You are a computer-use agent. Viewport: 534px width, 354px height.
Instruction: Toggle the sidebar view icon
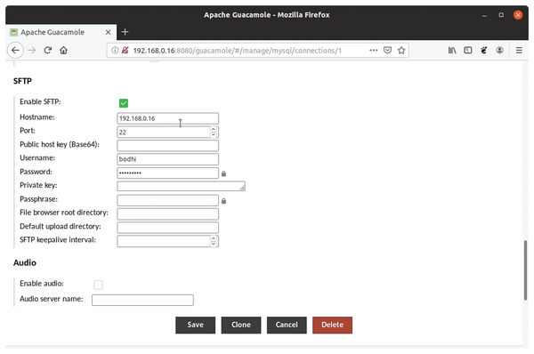(x=468, y=51)
